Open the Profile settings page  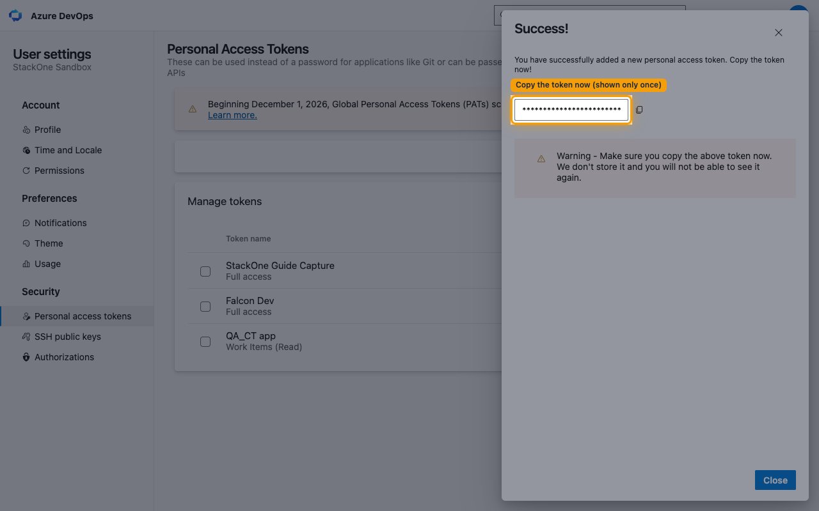47,130
